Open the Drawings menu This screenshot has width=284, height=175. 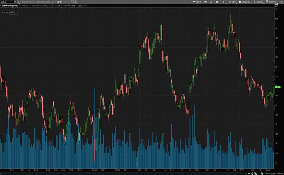pos(245,2)
